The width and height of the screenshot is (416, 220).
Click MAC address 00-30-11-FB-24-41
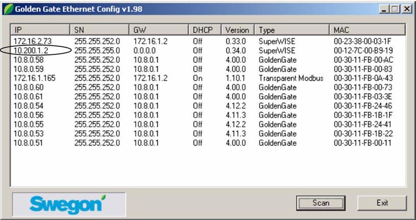tap(363, 124)
